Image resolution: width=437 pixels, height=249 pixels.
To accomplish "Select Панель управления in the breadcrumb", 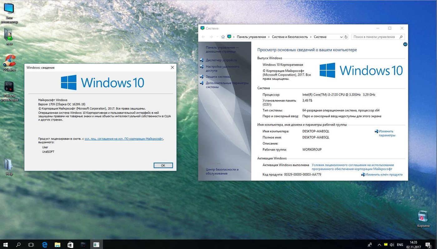I will [x=251, y=37].
